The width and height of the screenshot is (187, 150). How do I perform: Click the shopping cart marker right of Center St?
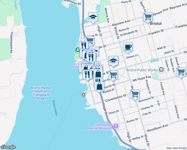pyautogui.click(x=181, y=73)
